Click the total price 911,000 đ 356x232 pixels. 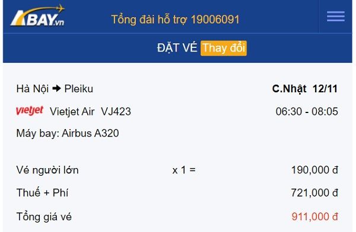[315, 217]
